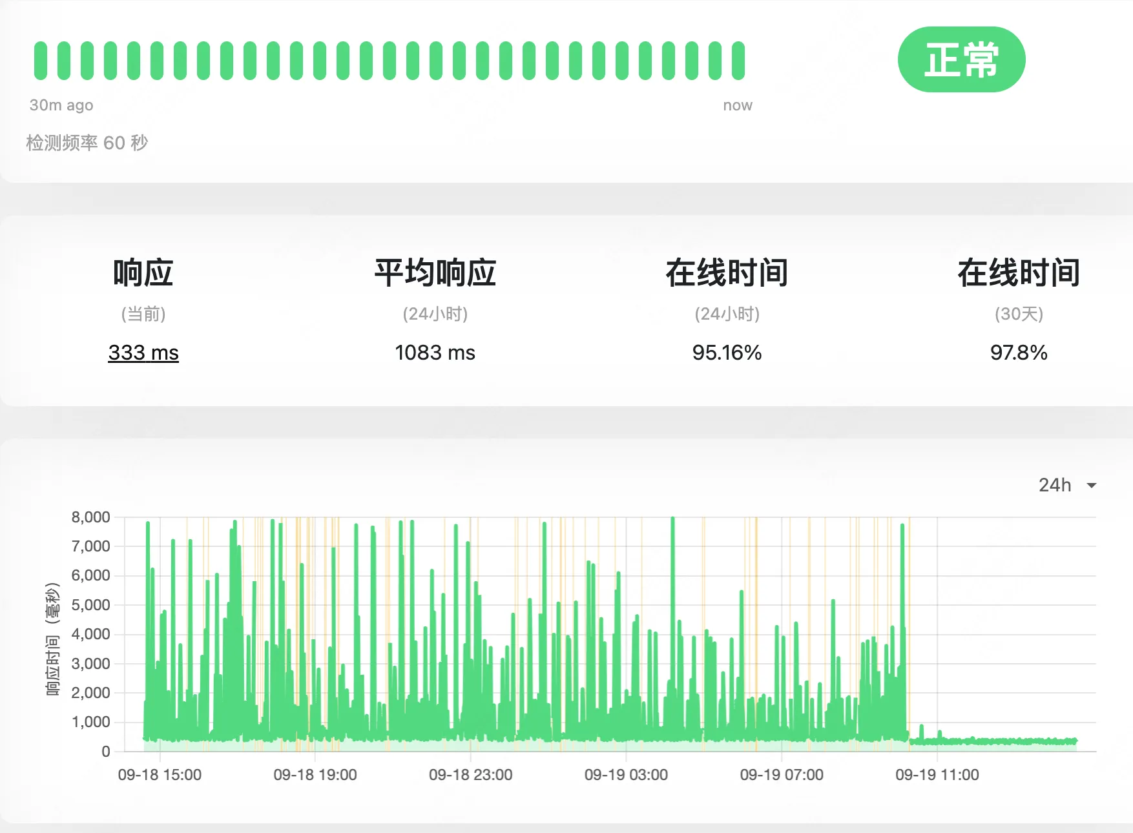Click the 95.16% 24-hour uptime value
The height and width of the screenshot is (833, 1133).
(x=727, y=353)
